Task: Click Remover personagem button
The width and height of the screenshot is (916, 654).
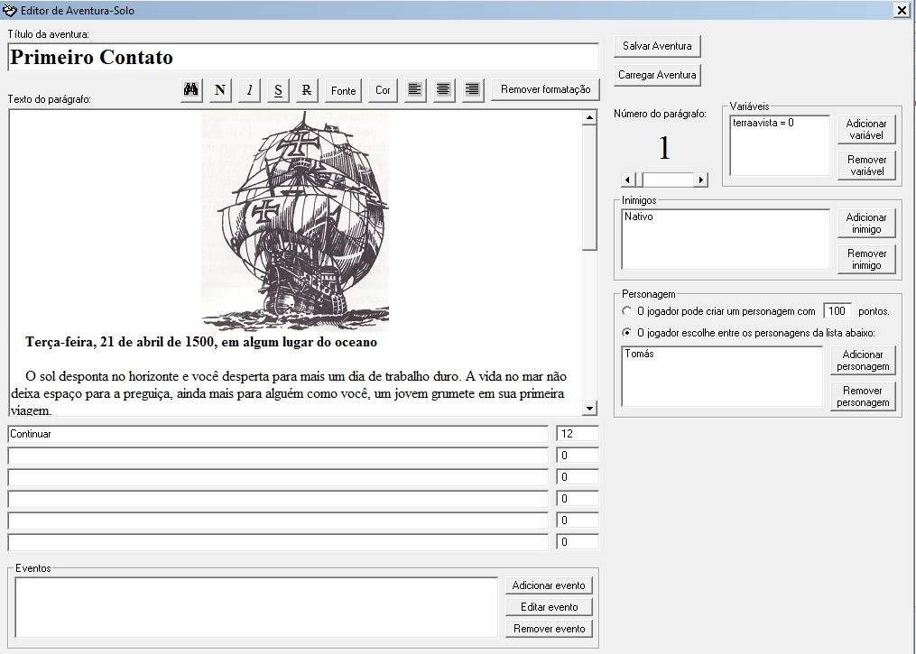Action: coord(863,397)
